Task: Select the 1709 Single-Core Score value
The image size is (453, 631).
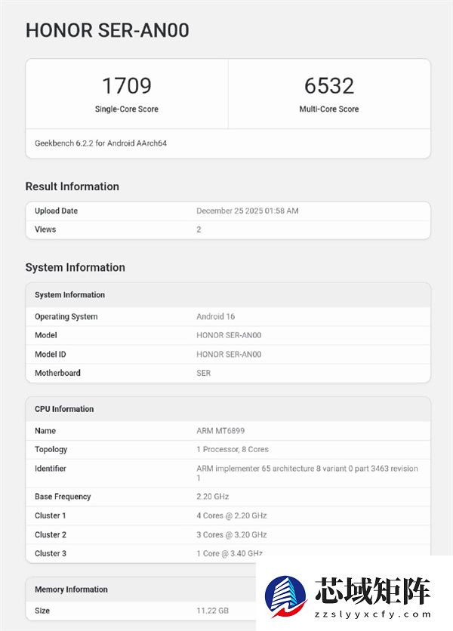Action: click(127, 85)
